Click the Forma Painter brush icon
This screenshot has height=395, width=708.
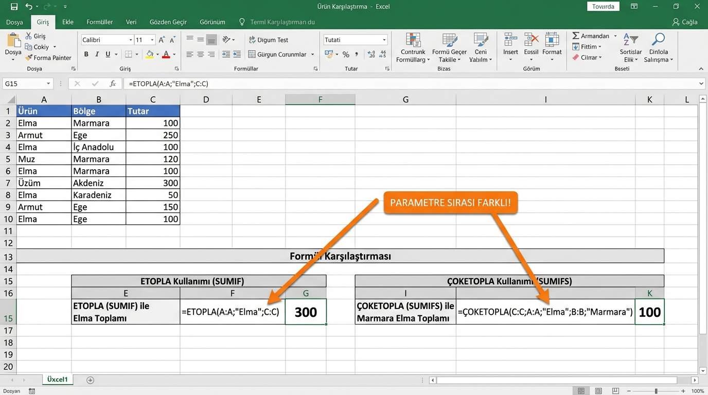click(29, 58)
